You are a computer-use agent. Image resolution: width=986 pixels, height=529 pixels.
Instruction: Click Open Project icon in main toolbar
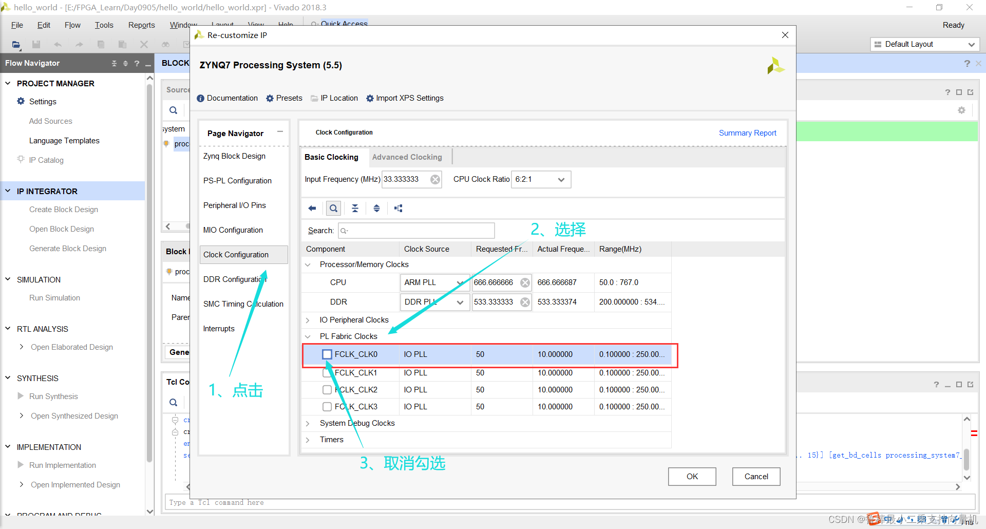tap(16, 45)
